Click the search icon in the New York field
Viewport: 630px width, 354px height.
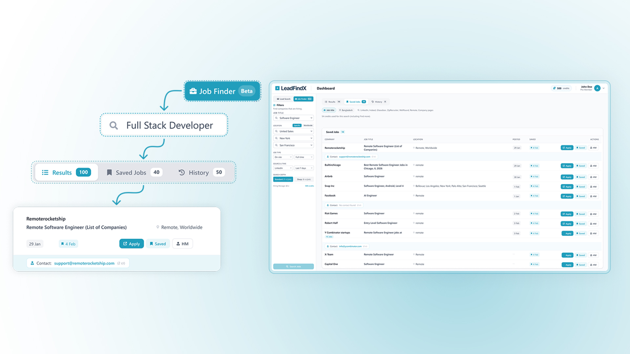276,138
